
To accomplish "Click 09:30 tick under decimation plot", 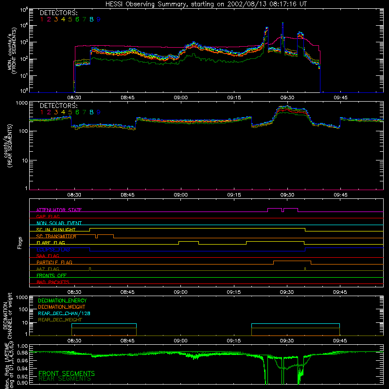I will 287,341.
